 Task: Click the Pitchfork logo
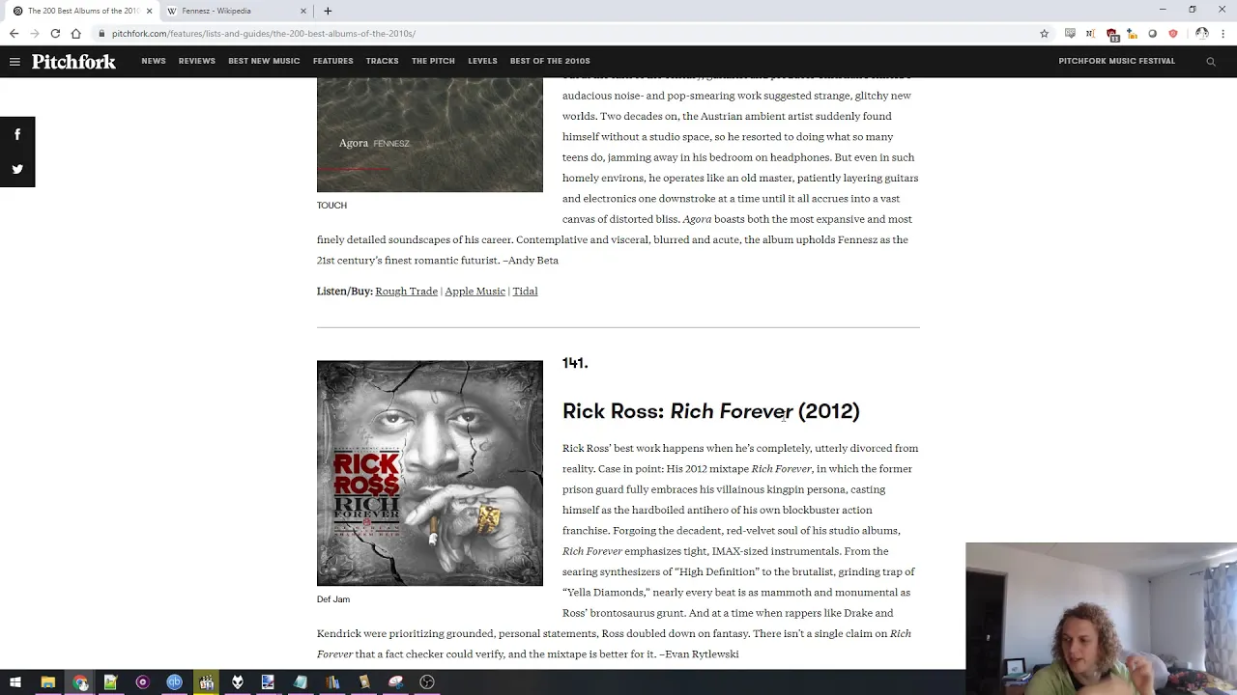pos(73,61)
